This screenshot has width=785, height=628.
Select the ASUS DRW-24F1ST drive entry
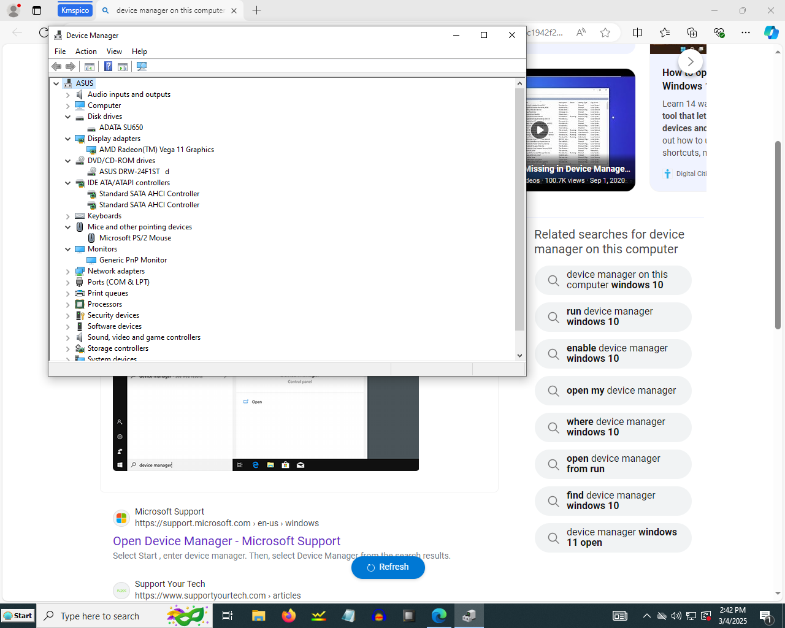pos(134,172)
